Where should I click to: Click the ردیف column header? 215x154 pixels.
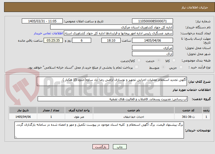tap(206, 110)
